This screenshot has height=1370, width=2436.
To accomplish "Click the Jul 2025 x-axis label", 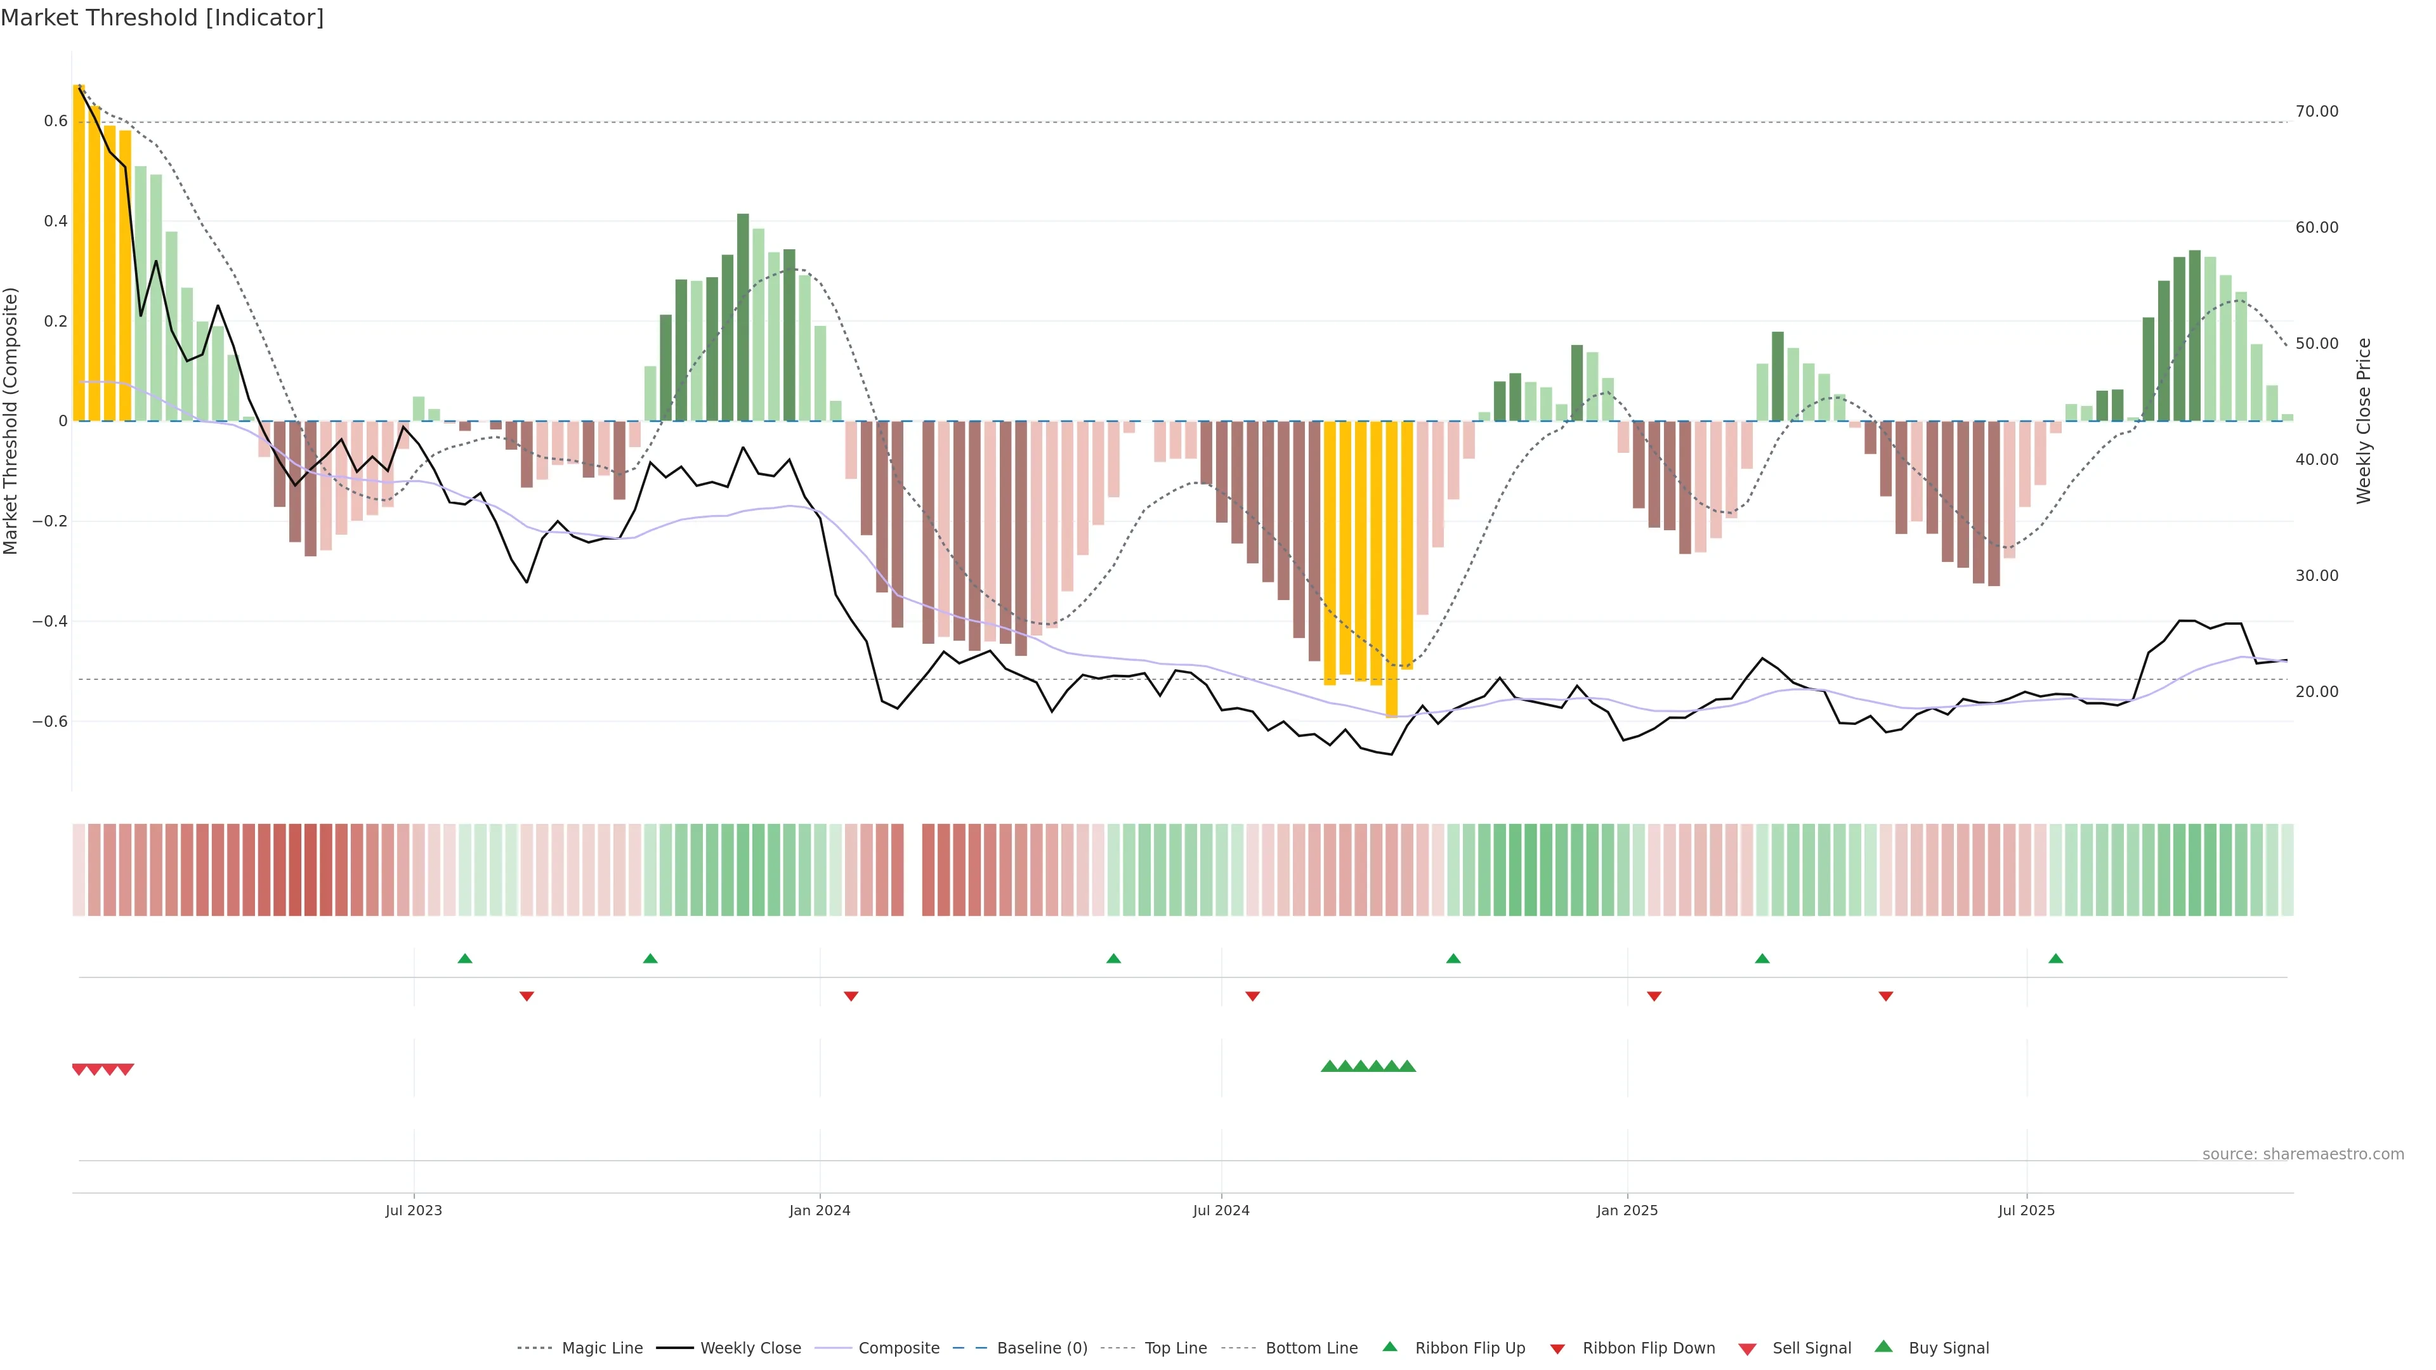I will (x=2026, y=1210).
